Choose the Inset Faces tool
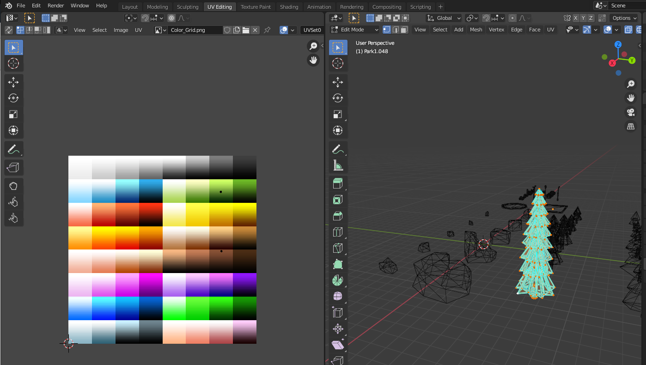 click(x=338, y=200)
